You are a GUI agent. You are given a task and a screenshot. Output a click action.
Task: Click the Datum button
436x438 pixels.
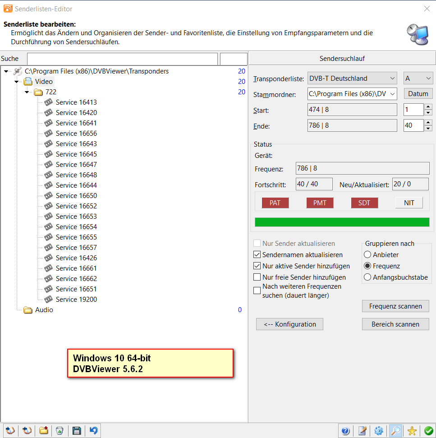(418, 93)
